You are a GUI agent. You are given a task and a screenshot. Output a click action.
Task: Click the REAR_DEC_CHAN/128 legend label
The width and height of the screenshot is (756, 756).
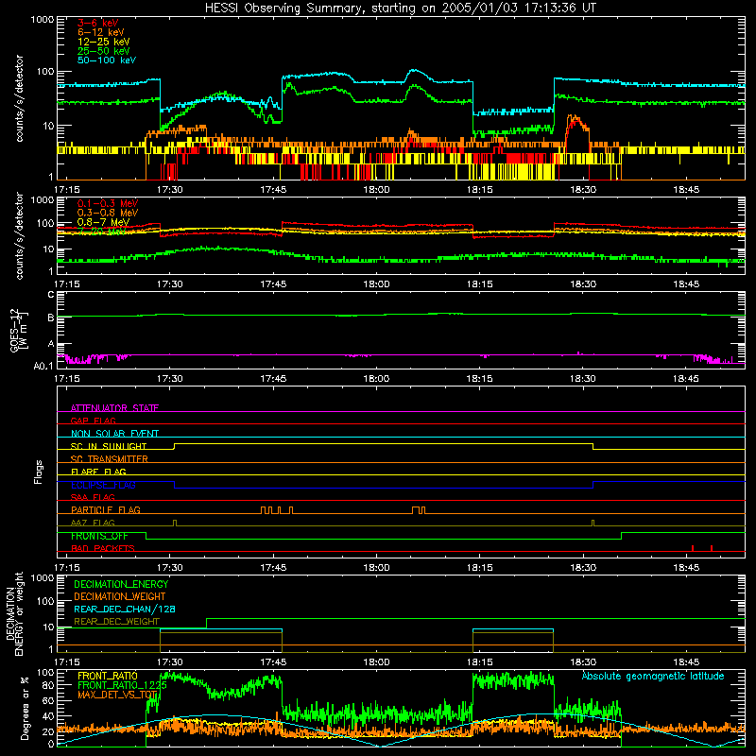[x=125, y=609]
